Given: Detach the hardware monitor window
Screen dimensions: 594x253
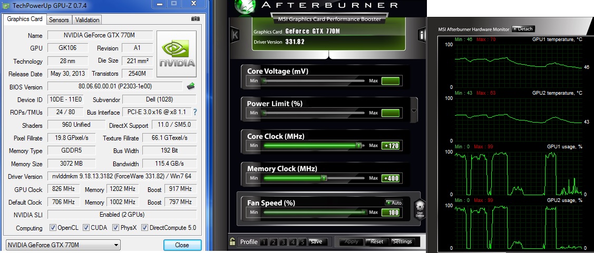Looking at the screenshot, I should [523, 29].
